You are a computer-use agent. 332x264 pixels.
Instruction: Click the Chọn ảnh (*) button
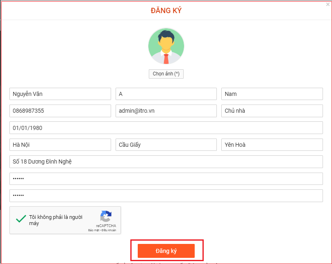(x=166, y=74)
